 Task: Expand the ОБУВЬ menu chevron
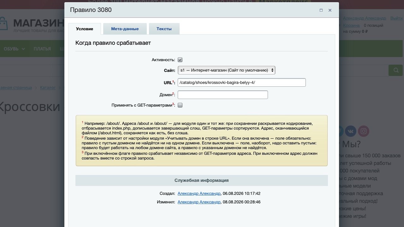click(x=24, y=49)
